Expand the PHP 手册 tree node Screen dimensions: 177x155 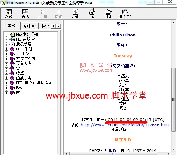[6, 49]
